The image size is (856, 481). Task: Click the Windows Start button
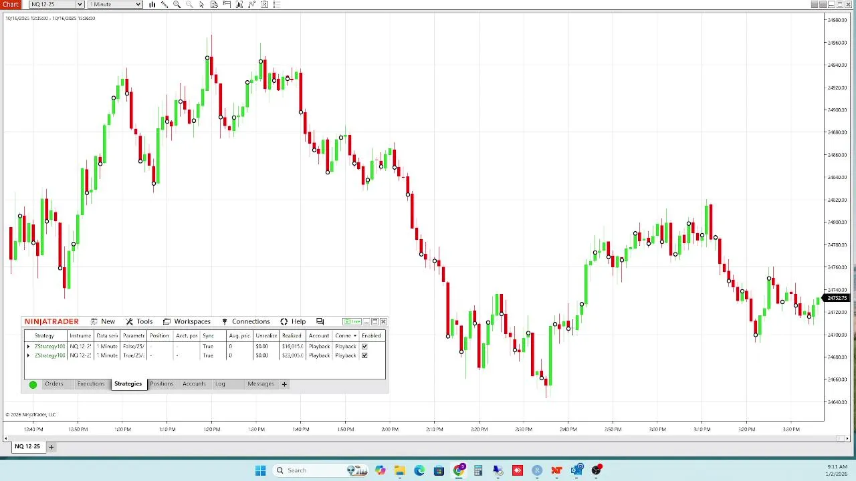click(x=260, y=470)
